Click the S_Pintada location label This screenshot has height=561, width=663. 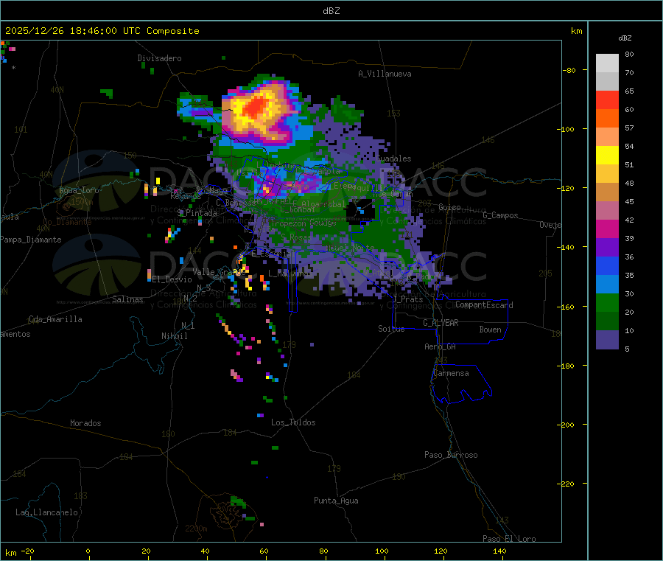click(x=197, y=213)
